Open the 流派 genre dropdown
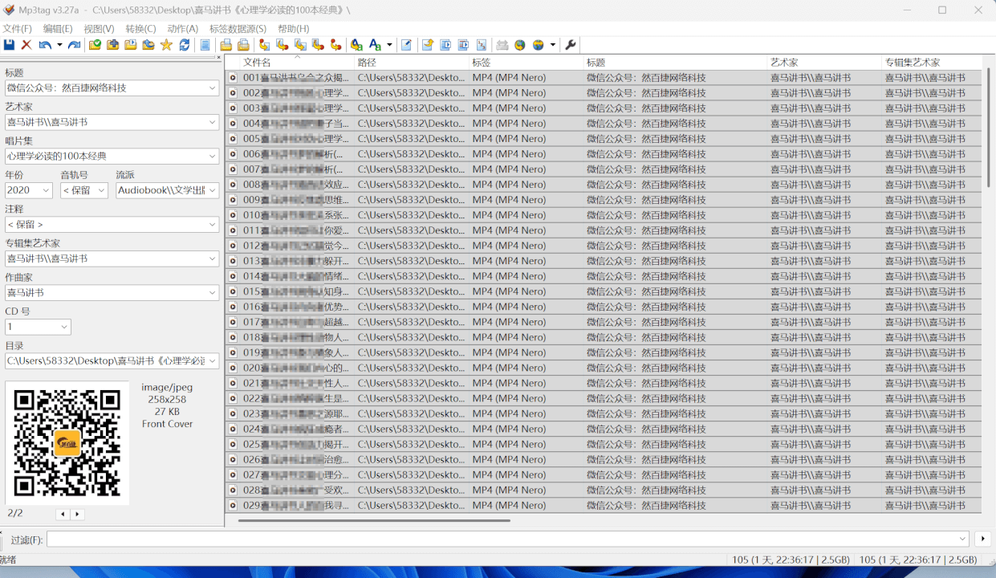Viewport: 996px width, 578px height. pyautogui.click(x=212, y=190)
